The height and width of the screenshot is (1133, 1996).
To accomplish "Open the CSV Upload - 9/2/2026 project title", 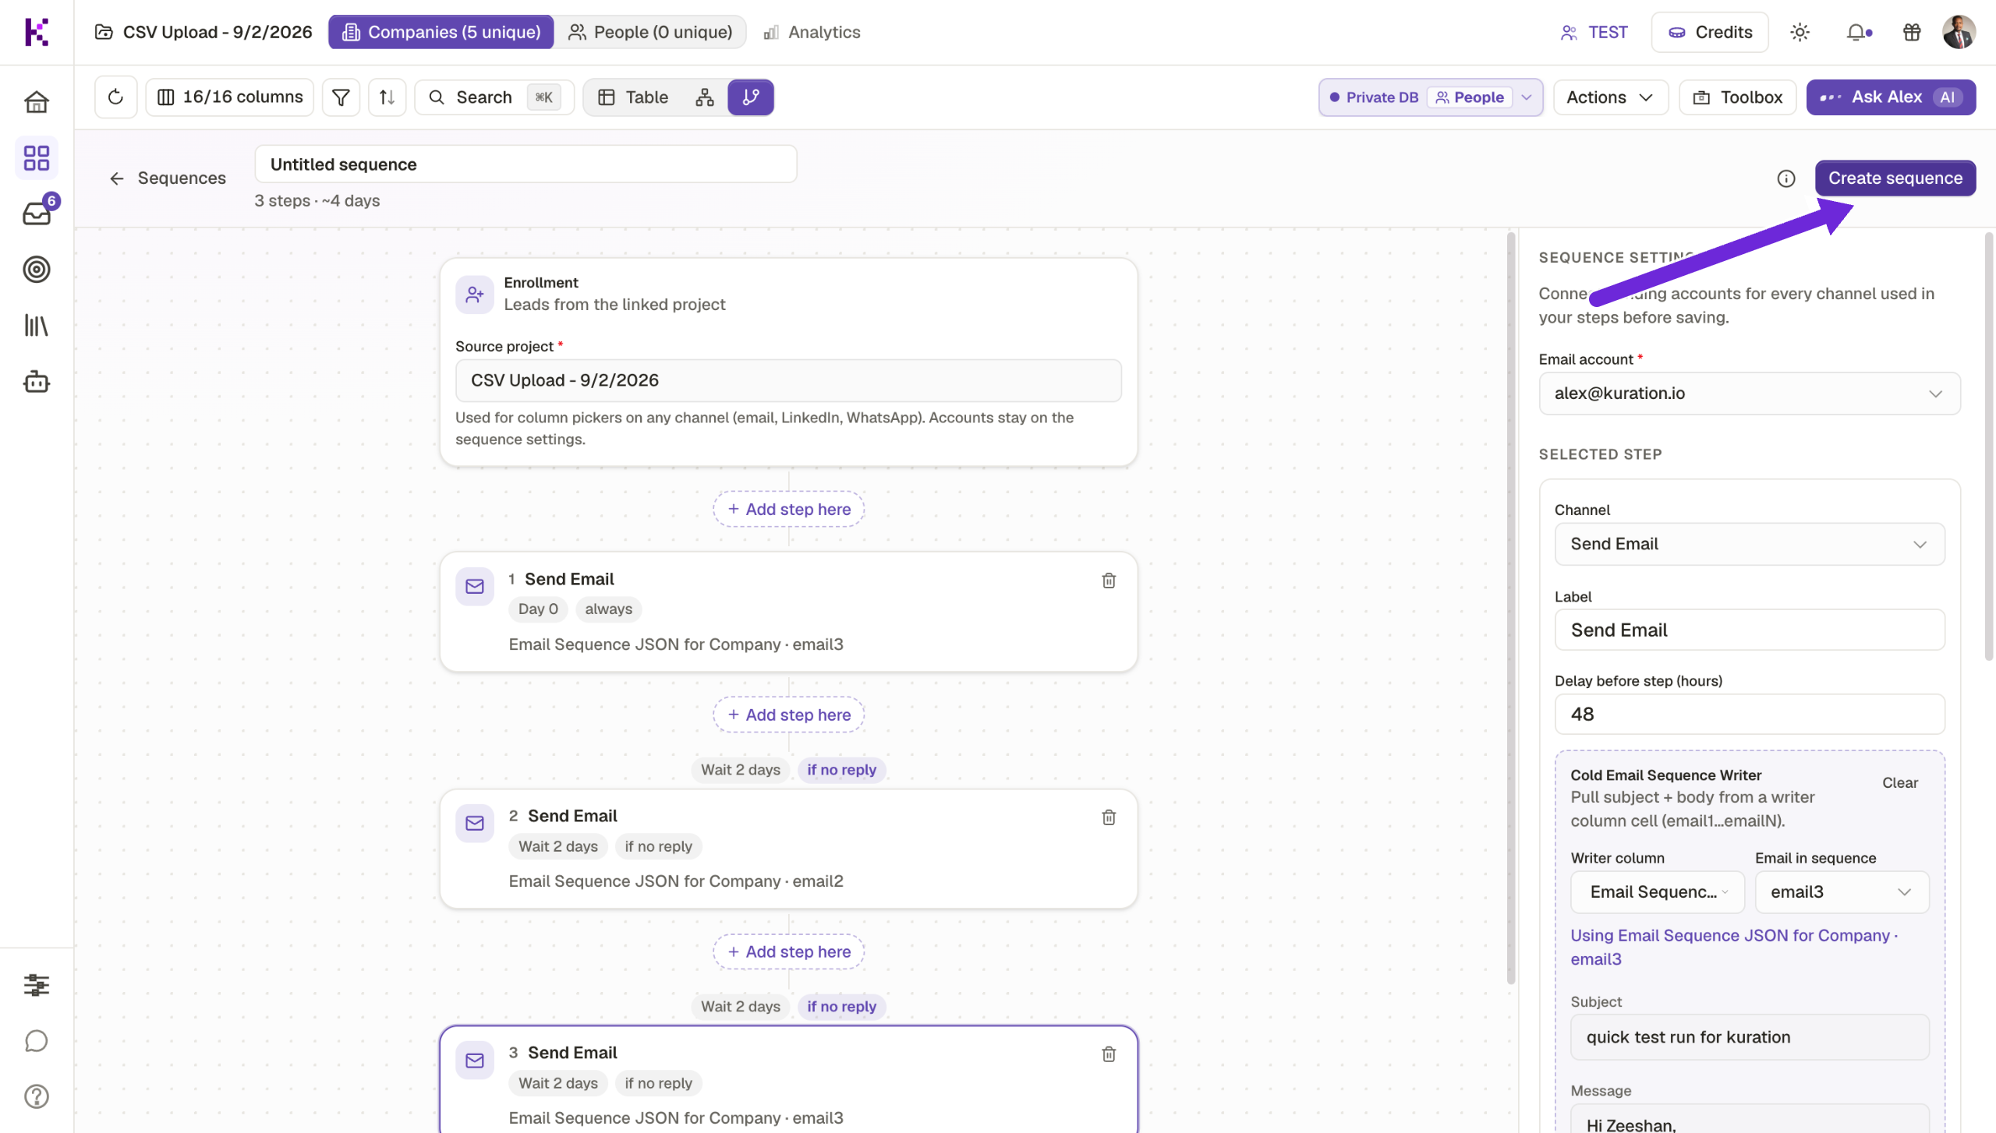I will 203,32.
